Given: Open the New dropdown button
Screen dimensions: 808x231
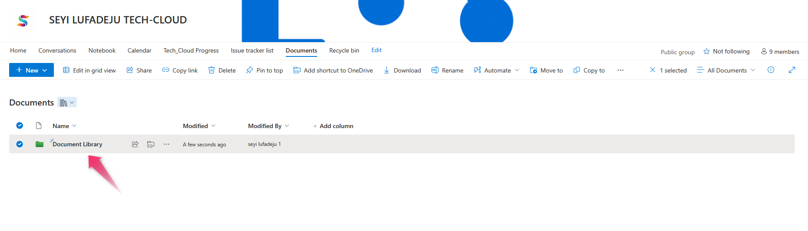Looking at the screenshot, I should pos(31,70).
